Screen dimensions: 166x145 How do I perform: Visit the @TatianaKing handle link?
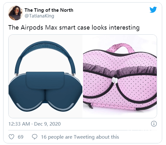[x=39, y=16]
